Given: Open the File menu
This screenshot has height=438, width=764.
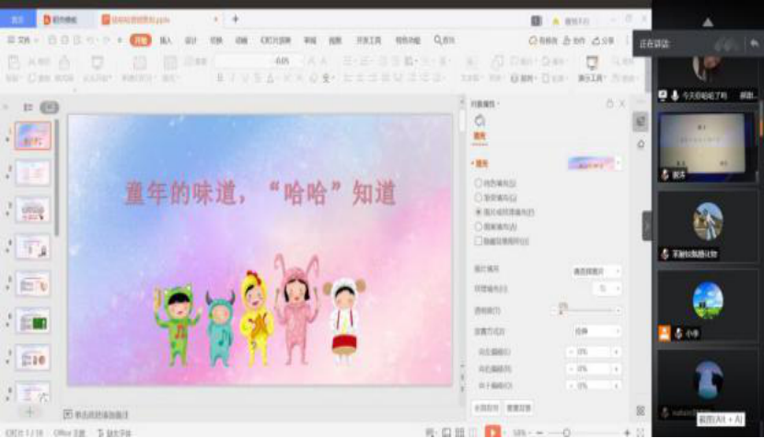Looking at the screenshot, I should (19, 40).
